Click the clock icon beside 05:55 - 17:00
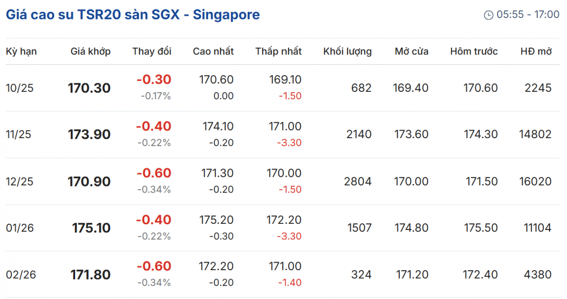Screen dimensions: 567x299 point(489,15)
